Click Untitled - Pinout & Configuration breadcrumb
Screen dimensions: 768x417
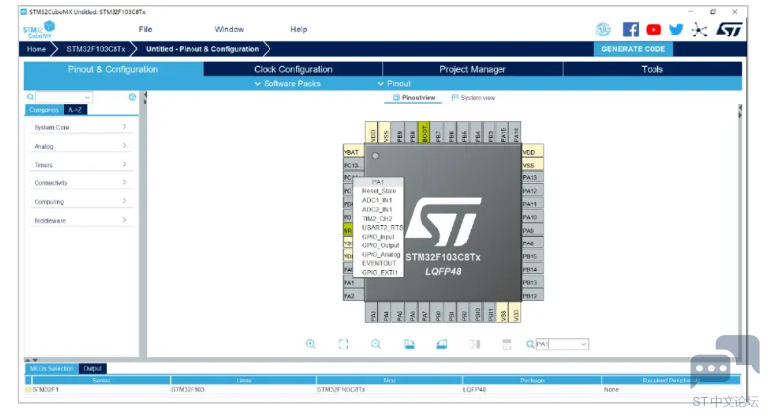pos(202,49)
